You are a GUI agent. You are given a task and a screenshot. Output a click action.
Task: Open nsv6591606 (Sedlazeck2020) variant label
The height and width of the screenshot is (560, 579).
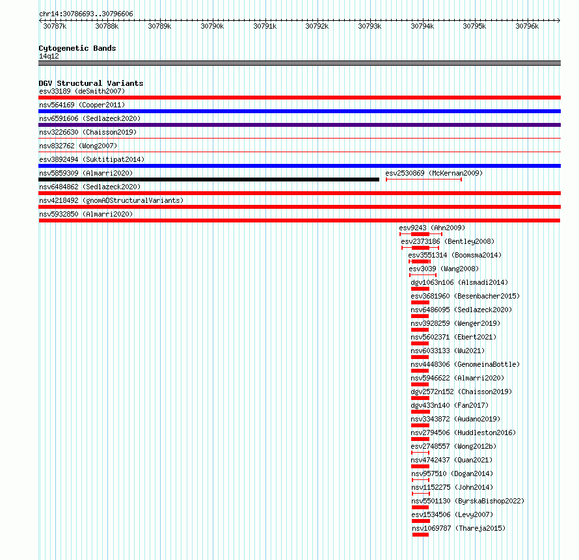coord(90,118)
